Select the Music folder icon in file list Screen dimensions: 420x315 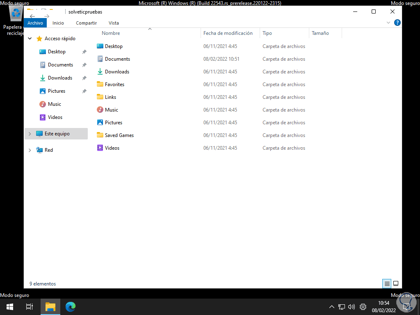(x=100, y=110)
